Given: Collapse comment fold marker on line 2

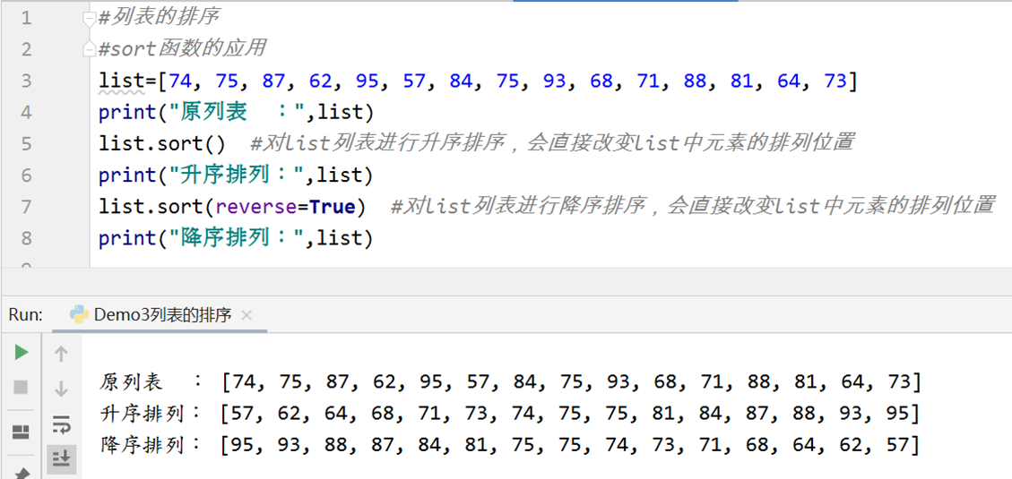Looking at the screenshot, I should tap(90, 49).
